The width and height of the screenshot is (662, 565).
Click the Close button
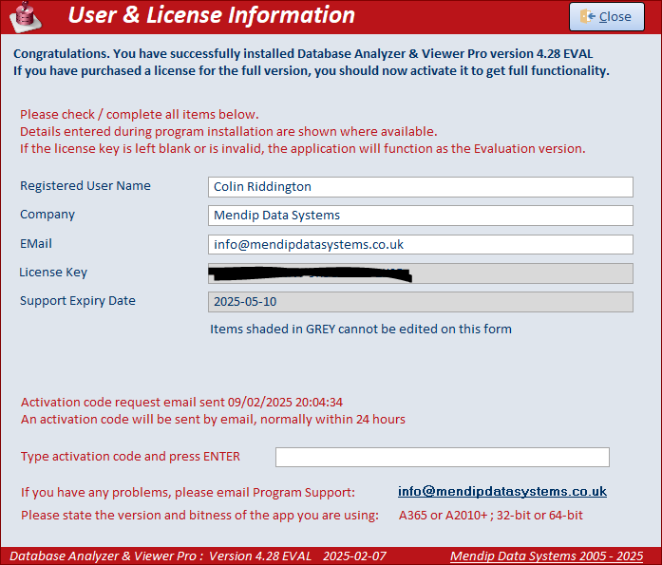coord(607,16)
